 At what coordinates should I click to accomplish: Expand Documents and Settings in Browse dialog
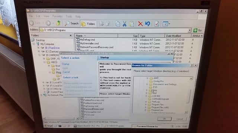click(147, 84)
